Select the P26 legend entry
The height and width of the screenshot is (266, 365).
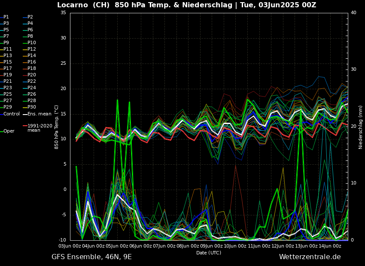point(29,94)
